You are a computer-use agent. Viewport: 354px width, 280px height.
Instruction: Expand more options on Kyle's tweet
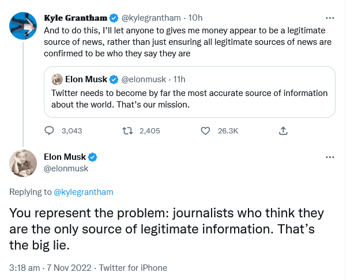tap(330, 18)
